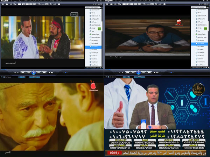Select Go Drama in right ProgDVB channel list

pyautogui.click(x=199, y=50)
